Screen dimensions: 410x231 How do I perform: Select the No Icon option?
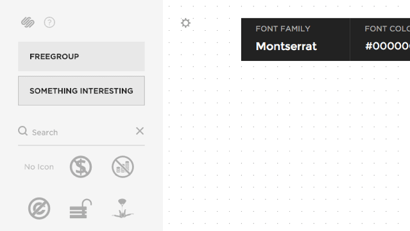[39, 167]
